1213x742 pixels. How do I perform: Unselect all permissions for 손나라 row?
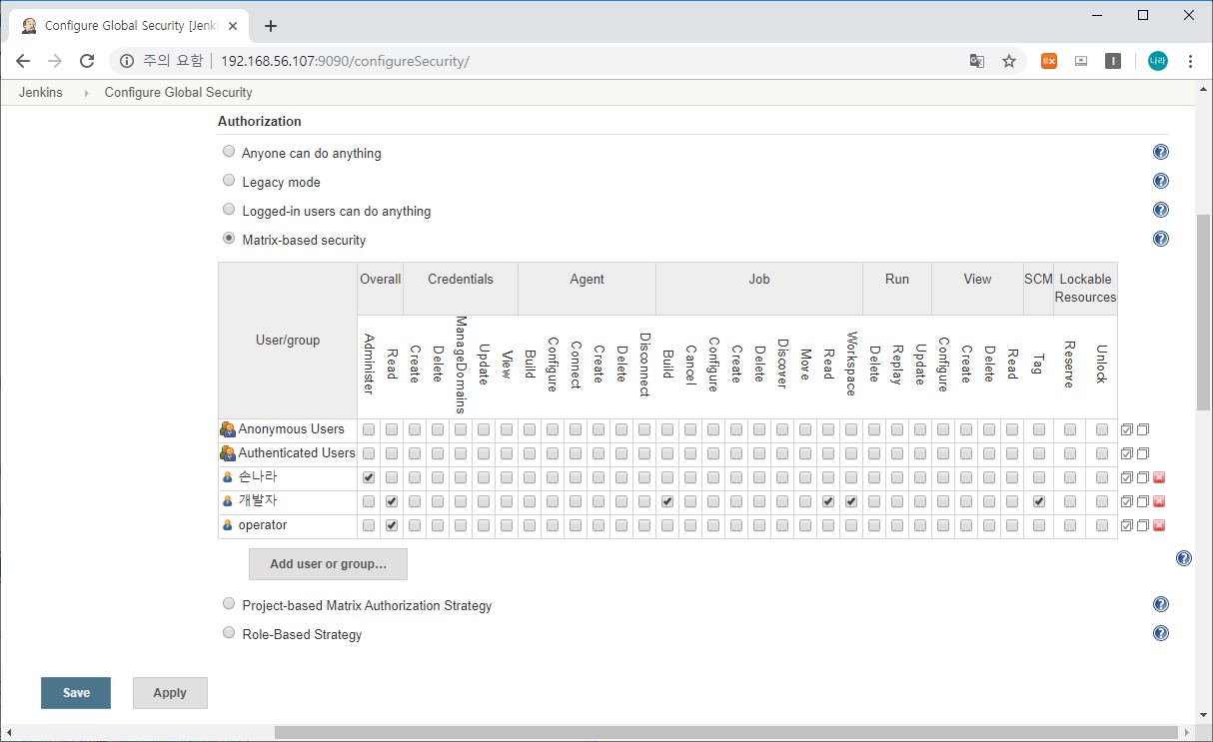1143,477
